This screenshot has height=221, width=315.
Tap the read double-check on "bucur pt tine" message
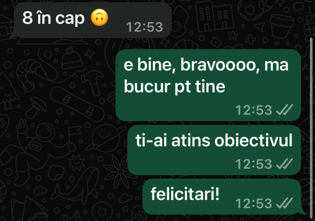pos(285,110)
